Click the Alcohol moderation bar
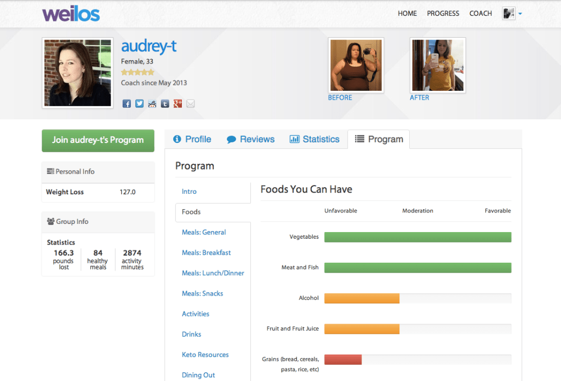 pyautogui.click(x=362, y=298)
